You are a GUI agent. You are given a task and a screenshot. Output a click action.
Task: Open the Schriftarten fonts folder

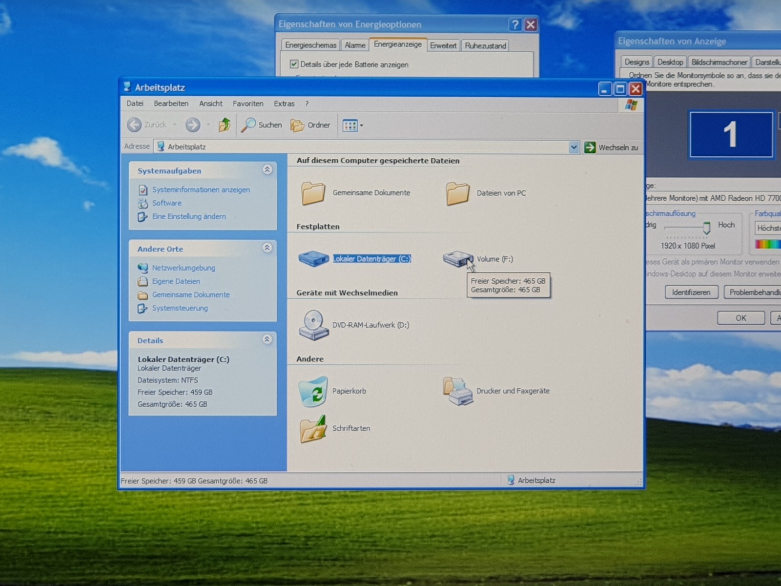(x=313, y=429)
